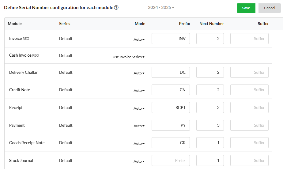The height and width of the screenshot is (169, 283).
Task: Open Delivery Challan mode Auto dropdown
Action: 139,73
